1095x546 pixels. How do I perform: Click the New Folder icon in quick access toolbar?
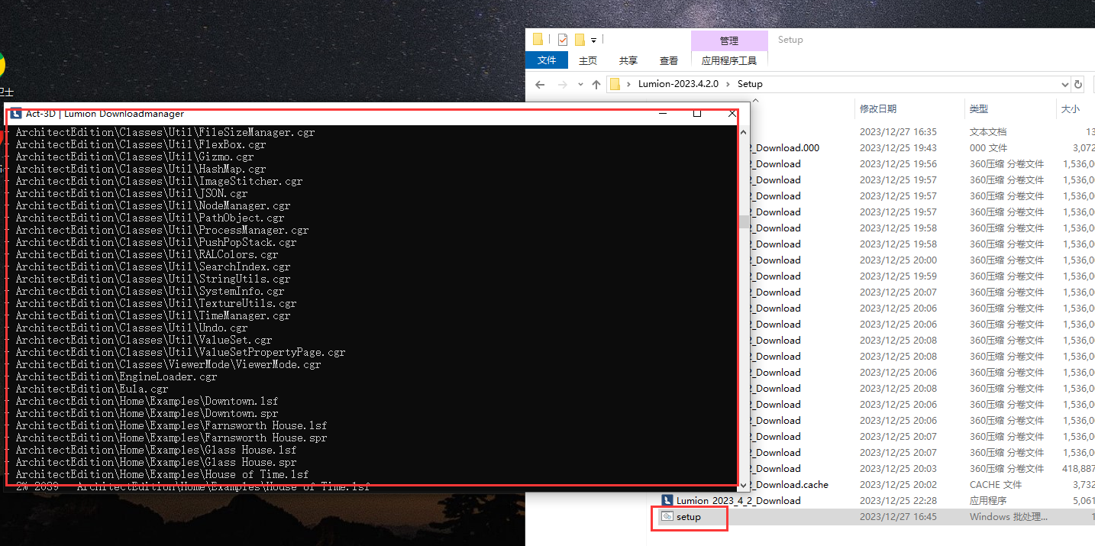point(580,40)
